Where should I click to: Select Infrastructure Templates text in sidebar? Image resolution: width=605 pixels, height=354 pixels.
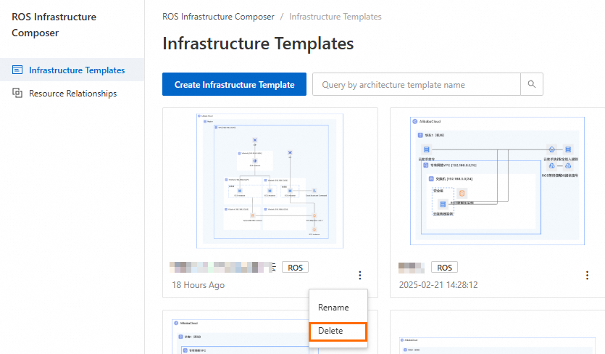click(77, 70)
